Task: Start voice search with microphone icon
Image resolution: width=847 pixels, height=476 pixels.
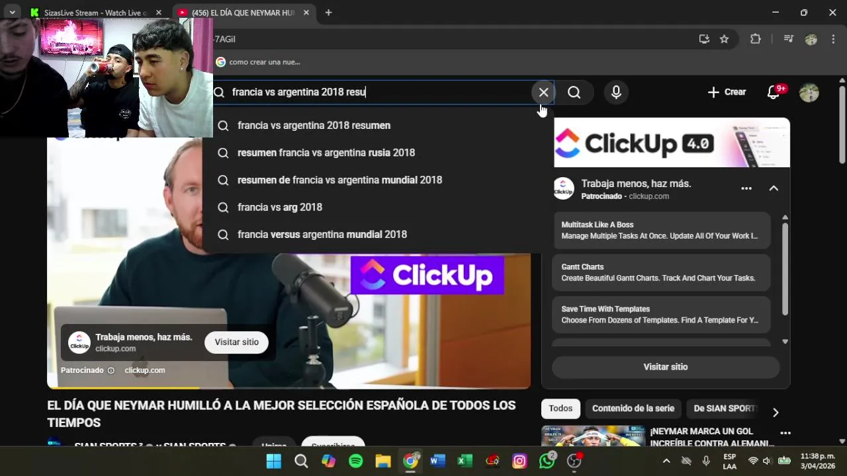Action: coord(616,93)
